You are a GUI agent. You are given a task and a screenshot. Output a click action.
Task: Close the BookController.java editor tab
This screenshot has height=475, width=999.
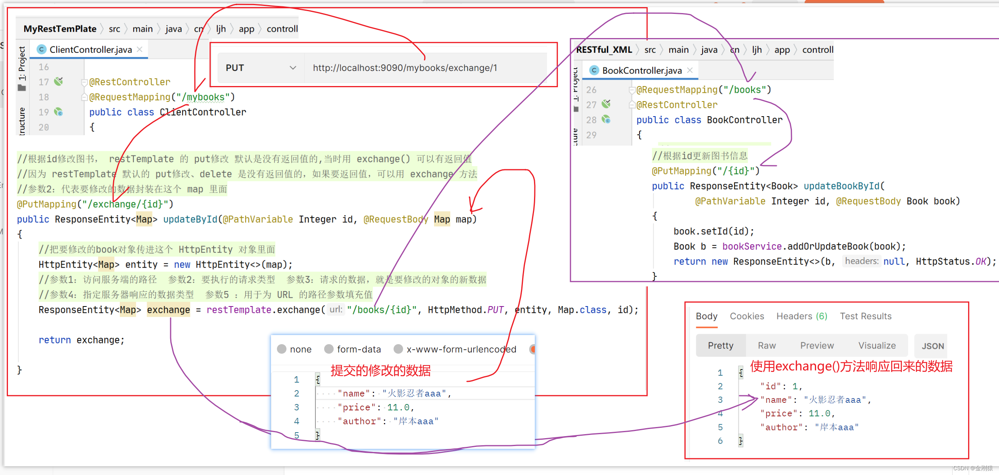[690, 70]
